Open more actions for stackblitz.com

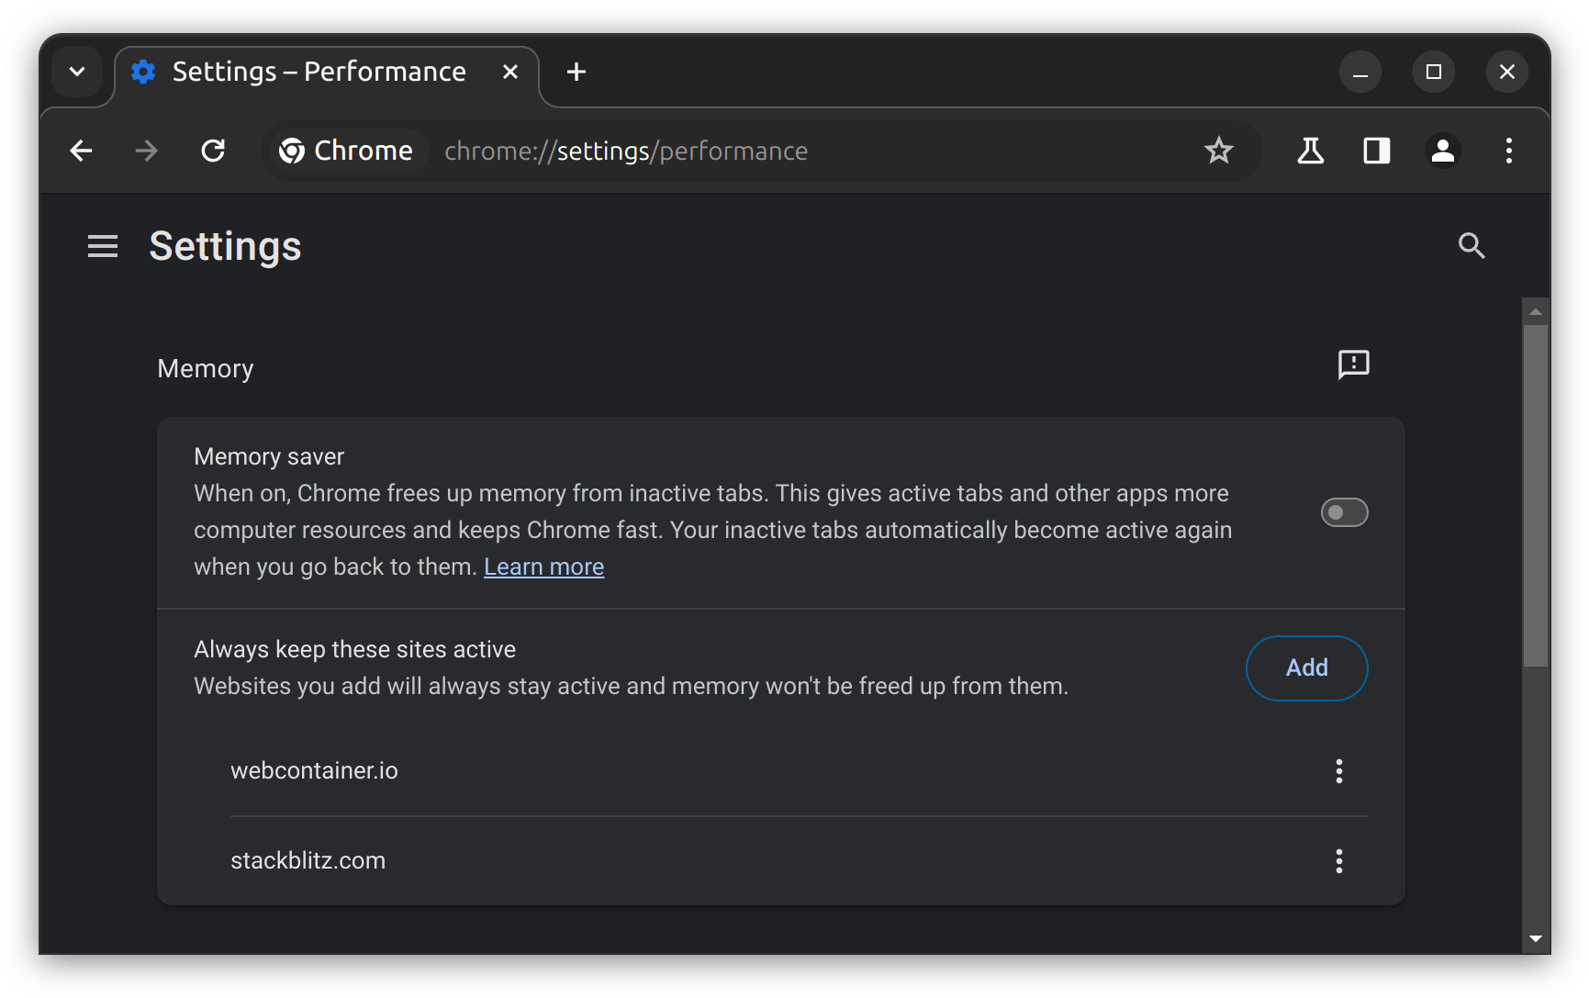[x=1338, y=861]
